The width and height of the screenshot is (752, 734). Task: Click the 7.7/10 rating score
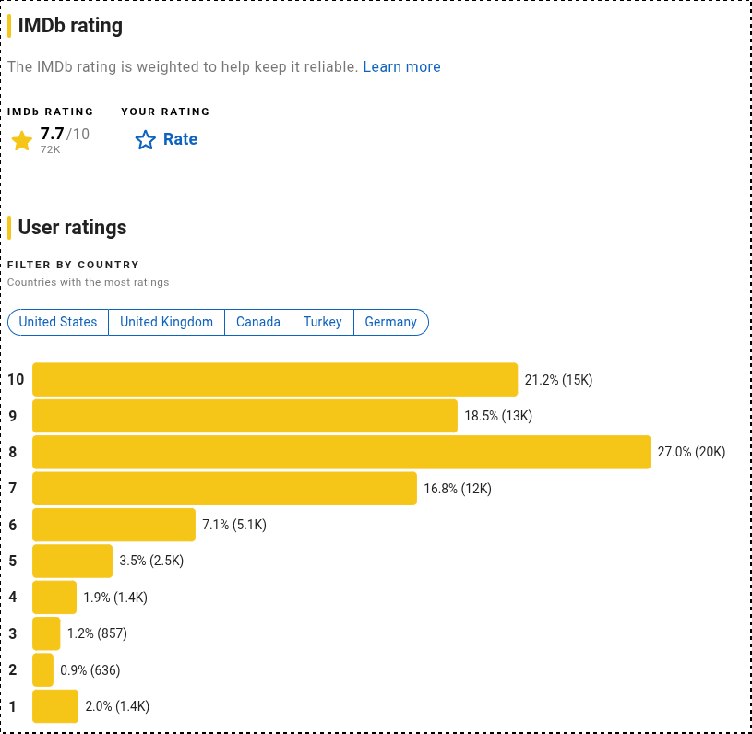65,134
